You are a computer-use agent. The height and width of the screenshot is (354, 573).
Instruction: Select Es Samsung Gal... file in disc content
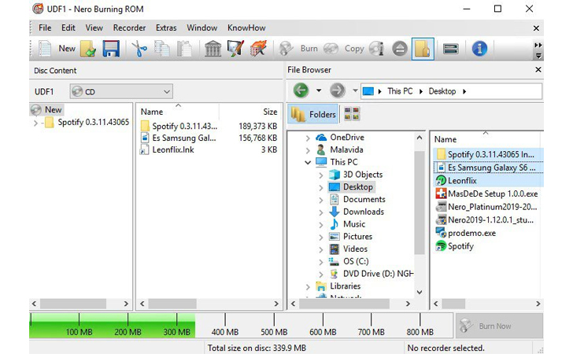[184, 138]
